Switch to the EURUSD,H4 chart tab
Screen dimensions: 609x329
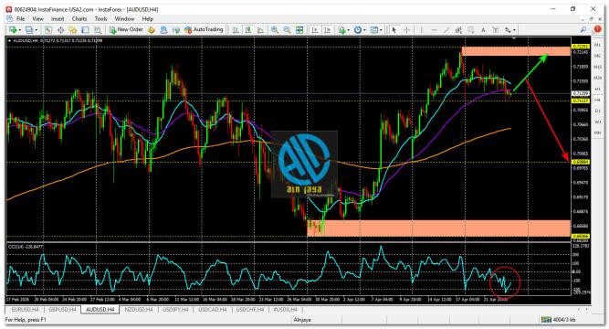[25, 310]
